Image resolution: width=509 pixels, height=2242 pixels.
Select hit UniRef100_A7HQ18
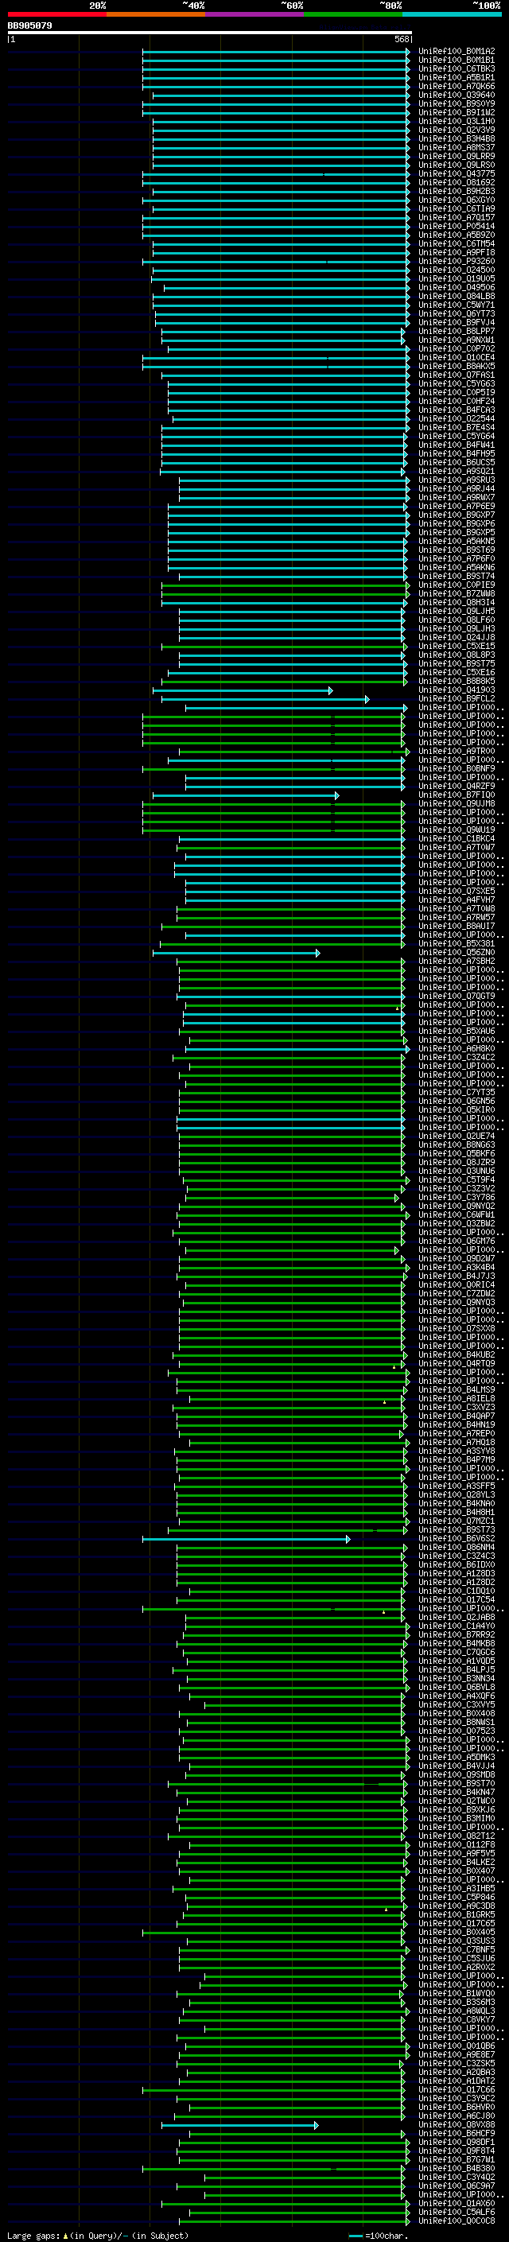pyautogui.click(x=457, y=1442)
